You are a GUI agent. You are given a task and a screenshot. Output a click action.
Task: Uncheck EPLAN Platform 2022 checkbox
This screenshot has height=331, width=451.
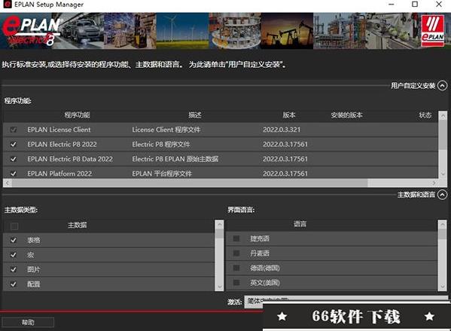(x=14, y=173)
